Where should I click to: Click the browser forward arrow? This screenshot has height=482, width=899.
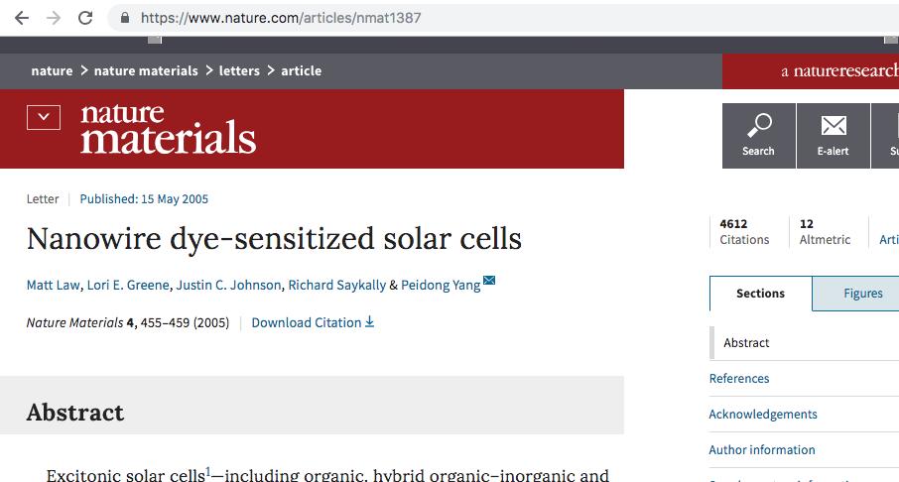[54, 18]
